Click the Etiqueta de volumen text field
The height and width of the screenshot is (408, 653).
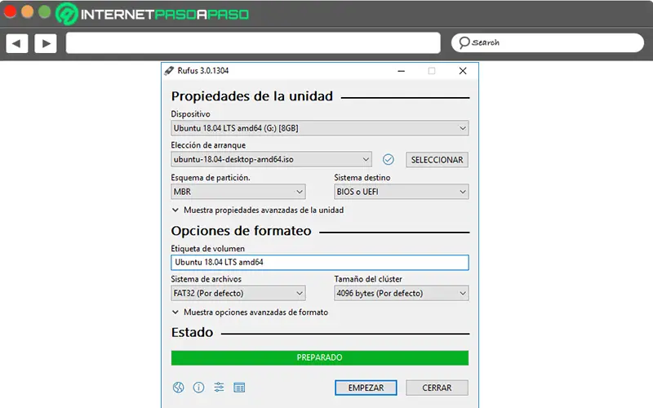320,262
